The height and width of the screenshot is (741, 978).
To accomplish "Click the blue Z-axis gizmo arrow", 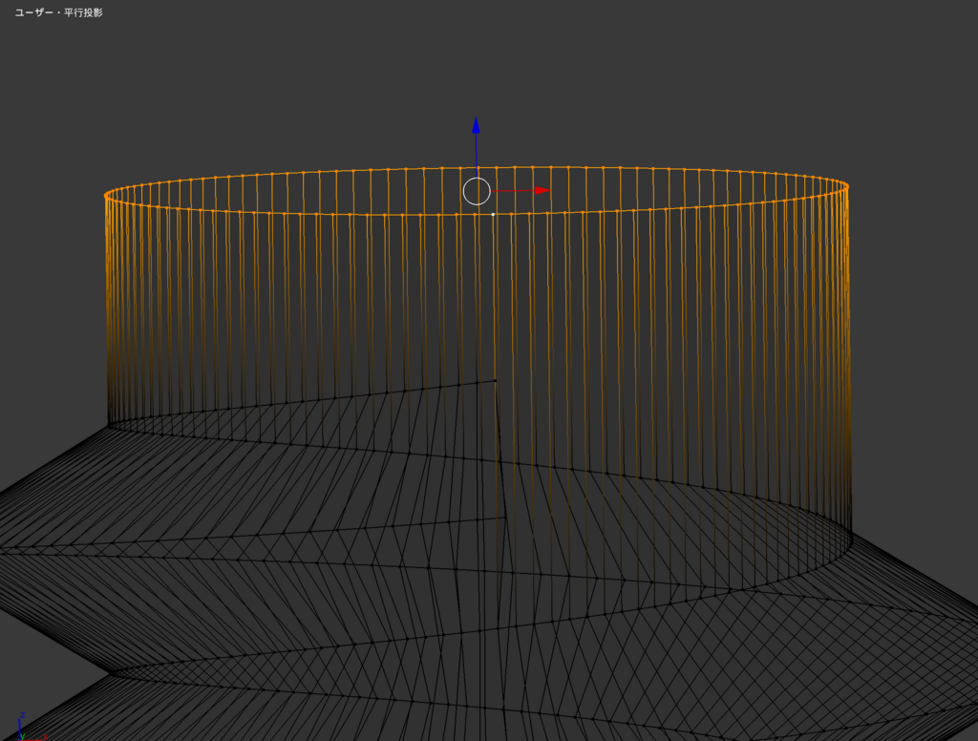I will point(476,126).
